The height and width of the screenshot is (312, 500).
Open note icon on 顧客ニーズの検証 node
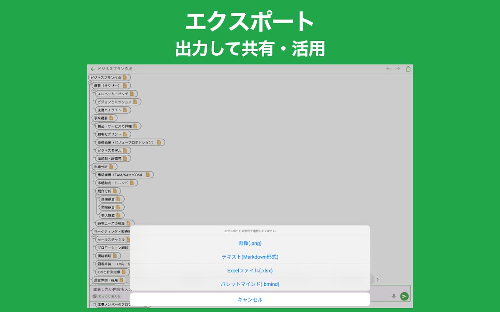128,223
